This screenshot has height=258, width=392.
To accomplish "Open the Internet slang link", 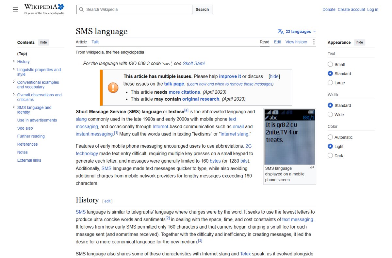I will coord(235,134).
